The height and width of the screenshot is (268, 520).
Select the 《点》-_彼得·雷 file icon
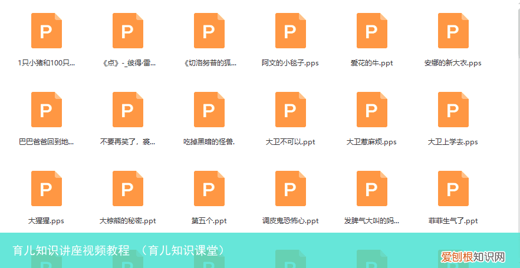(x=128, y=31)
